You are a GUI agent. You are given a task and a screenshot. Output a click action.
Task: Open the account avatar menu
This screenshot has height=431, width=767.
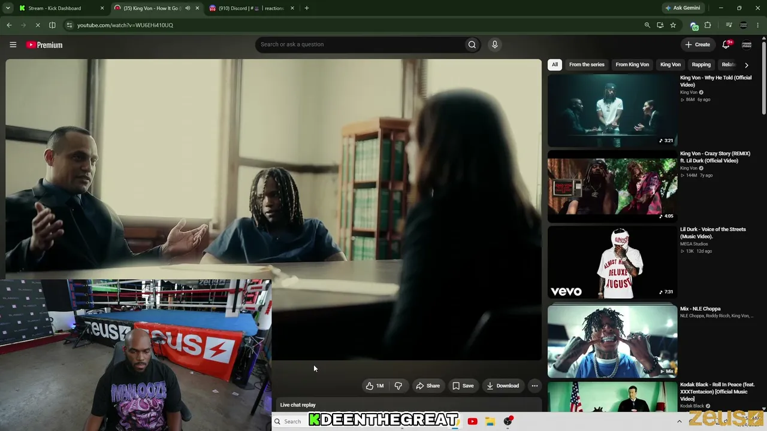pos(747,45)
